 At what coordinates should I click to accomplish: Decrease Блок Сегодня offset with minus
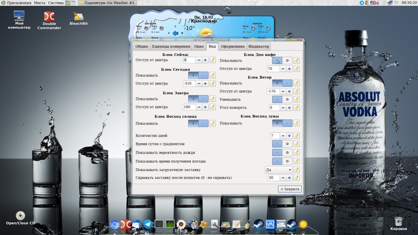199,84
